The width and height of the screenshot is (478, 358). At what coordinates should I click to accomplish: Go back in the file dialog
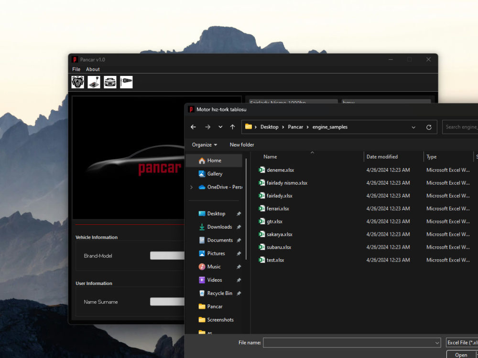pos(193,127)
